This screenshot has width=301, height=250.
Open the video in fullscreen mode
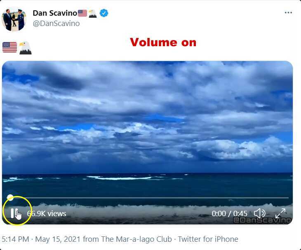280,213
